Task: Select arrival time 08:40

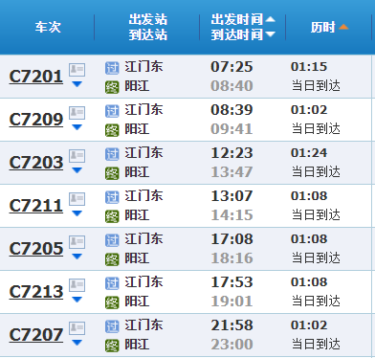Action: tap(232, 86)
